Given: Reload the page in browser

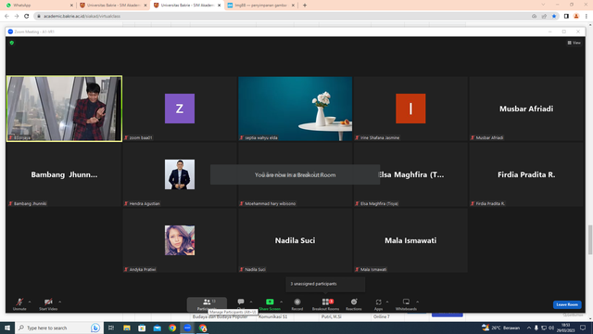Looking at the screenshot, I should click(x=27, y=17).
